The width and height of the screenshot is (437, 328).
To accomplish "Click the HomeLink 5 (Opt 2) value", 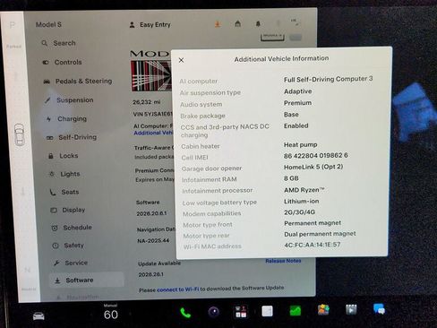I will [313, 167].
